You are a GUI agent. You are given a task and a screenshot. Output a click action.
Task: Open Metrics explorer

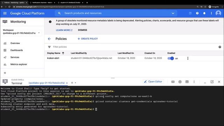coord(19,64)
